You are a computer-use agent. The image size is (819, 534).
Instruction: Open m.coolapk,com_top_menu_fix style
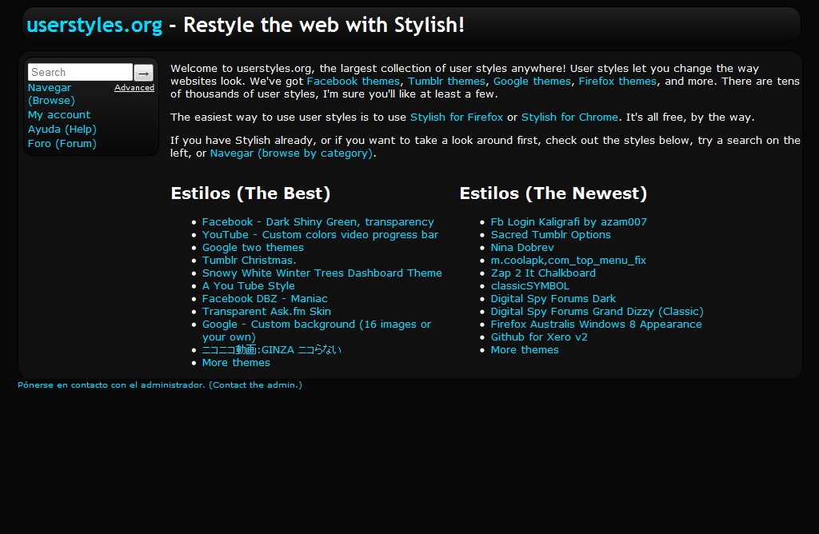pyautogui.click(x=569, y=261)
